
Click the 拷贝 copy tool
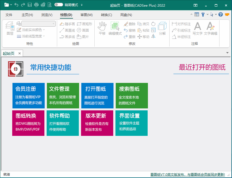point(143,24)
